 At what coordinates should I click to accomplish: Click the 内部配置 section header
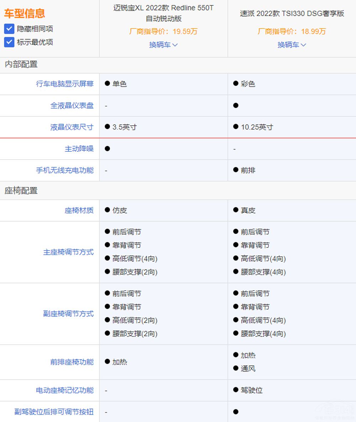point(21,64)
